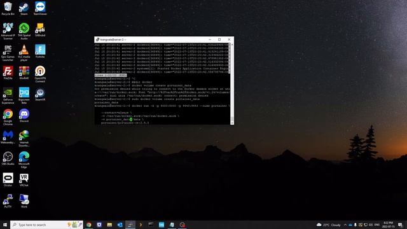
Task: Click the Windows Start button
Action: pos(5,225)
